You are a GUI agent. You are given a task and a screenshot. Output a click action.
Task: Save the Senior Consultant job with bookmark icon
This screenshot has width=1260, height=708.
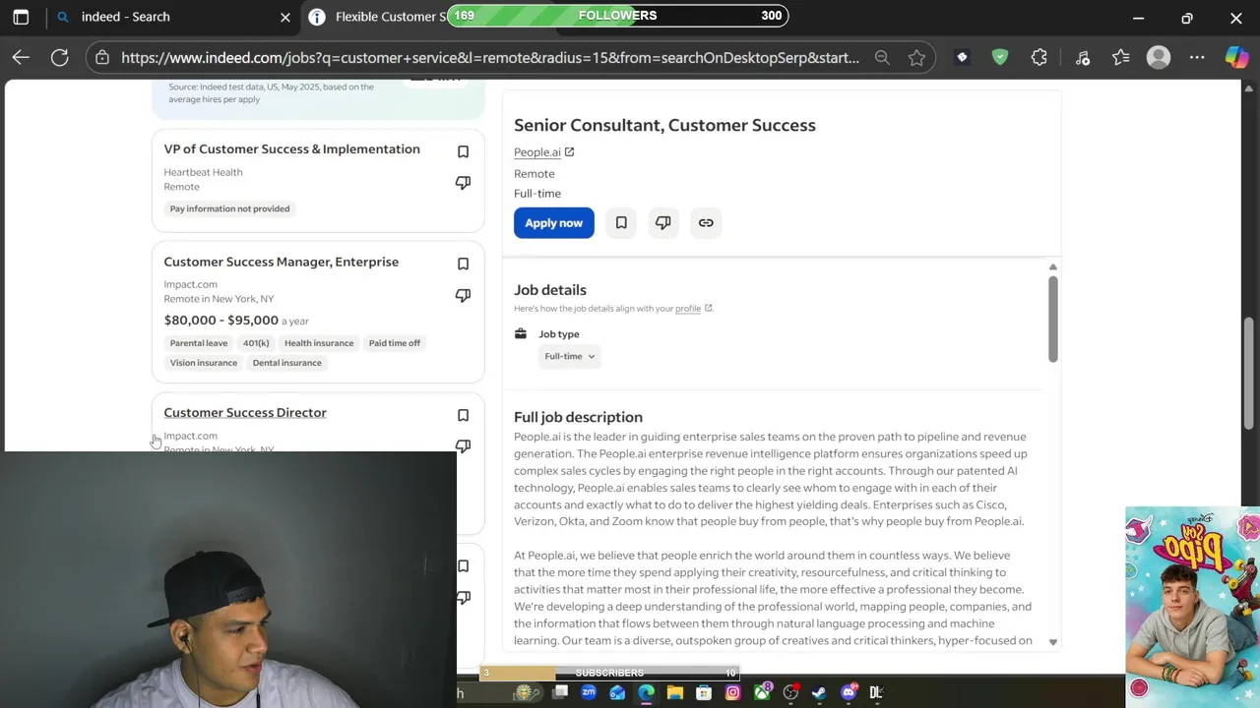[621, 223]
